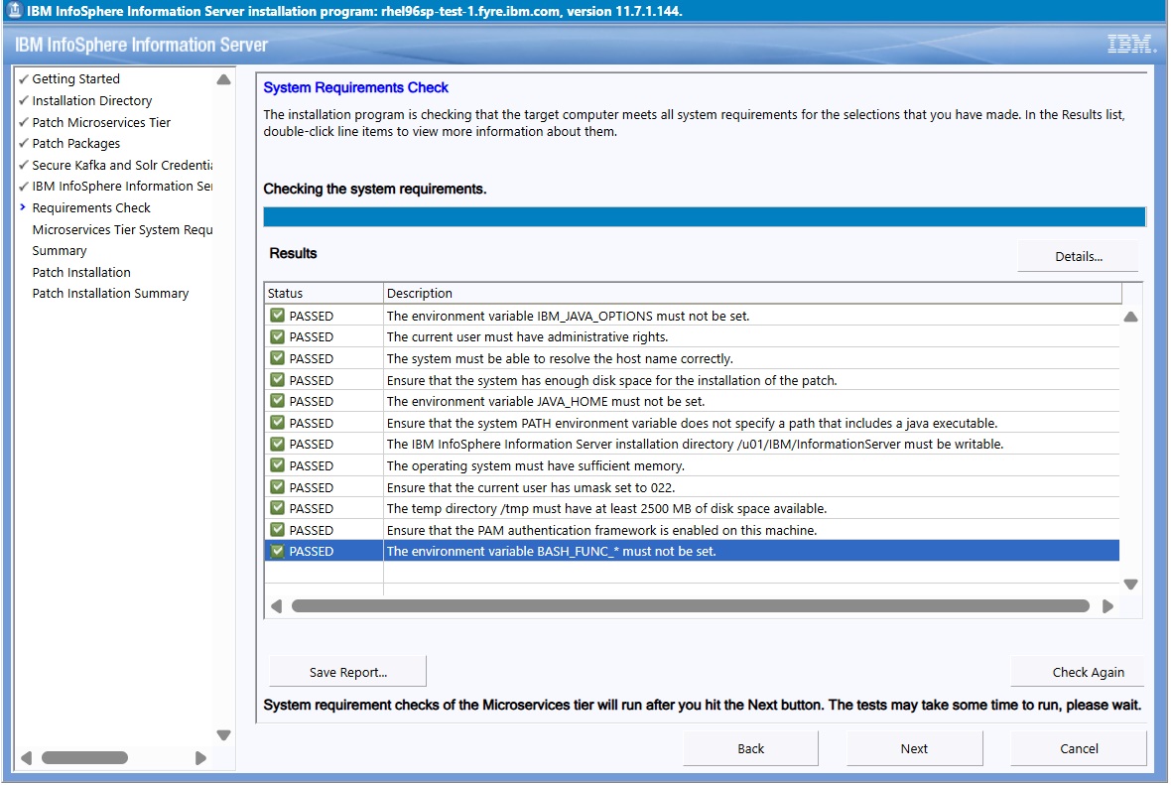Click green check icon for umask 022 row
Viewport: 1171px width, 785px height.
coord(277,486)
